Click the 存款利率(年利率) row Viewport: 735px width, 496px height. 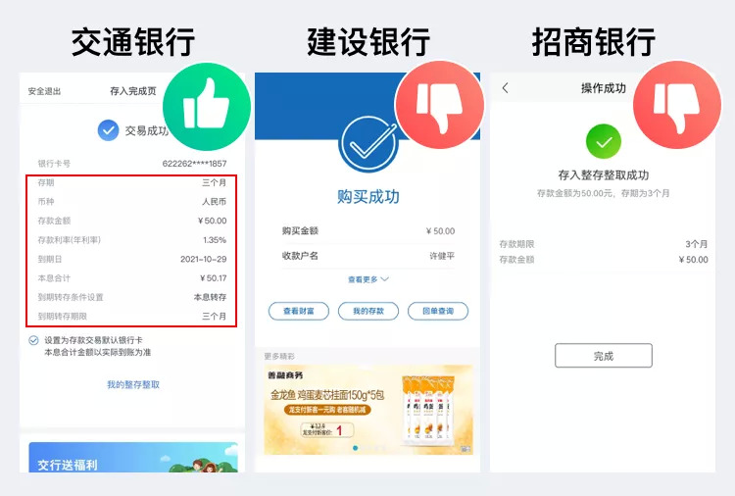131,240
